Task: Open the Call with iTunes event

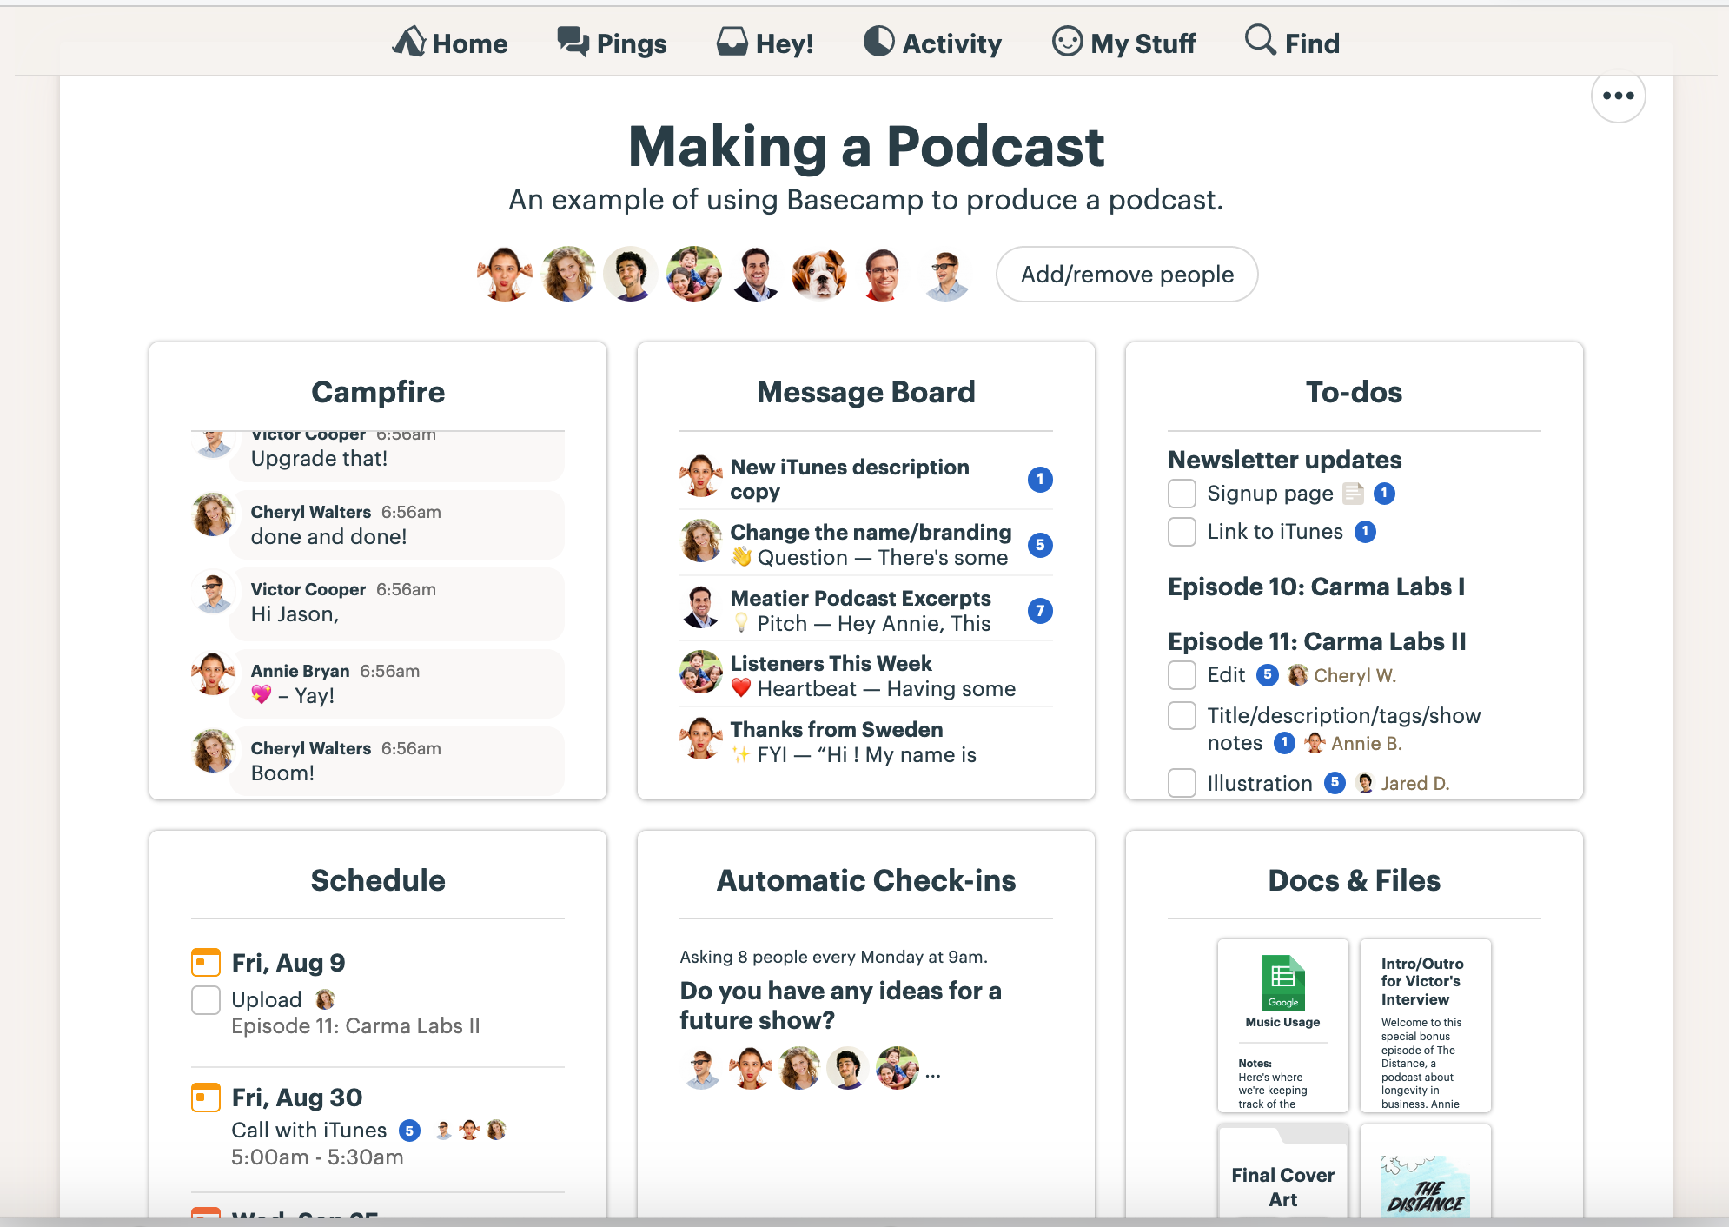Action: [x=308, y=1130]
